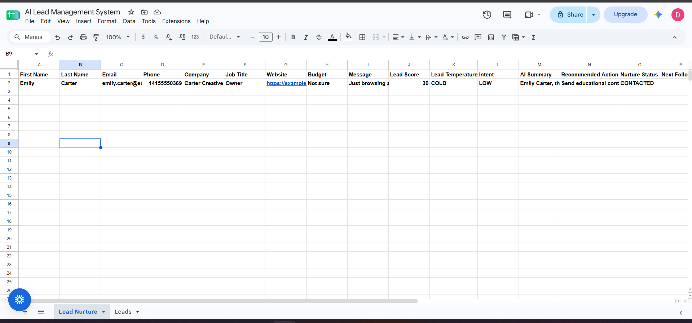Open the text color picker
The height and width of the screenshot is (323, 692).
[x=332, y=37]
